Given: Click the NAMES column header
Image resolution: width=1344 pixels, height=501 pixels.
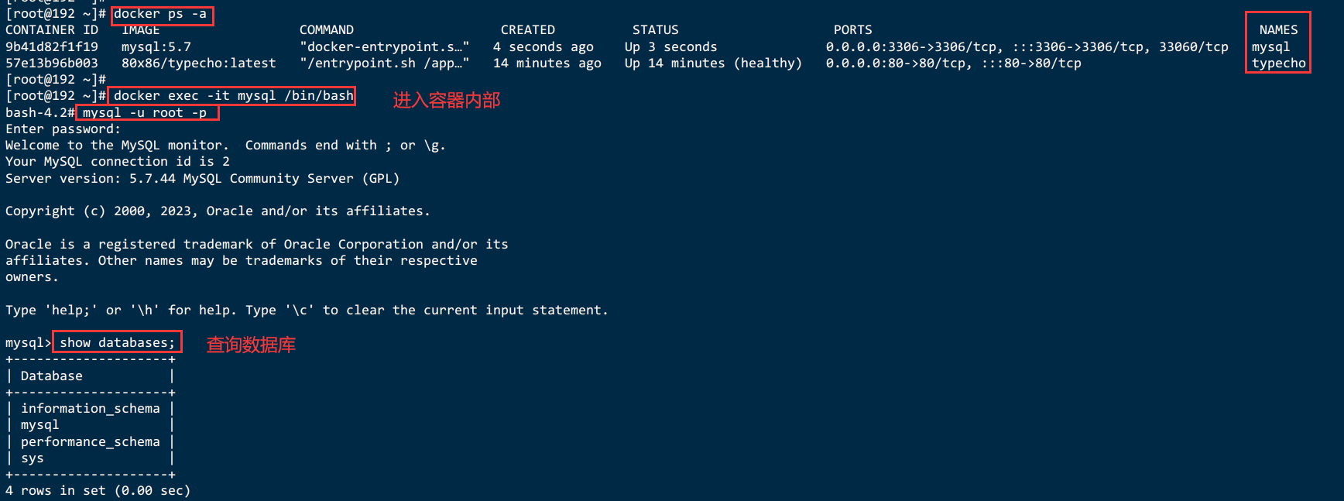Looking at the screenshot, I should click(x=1278, y=30).
